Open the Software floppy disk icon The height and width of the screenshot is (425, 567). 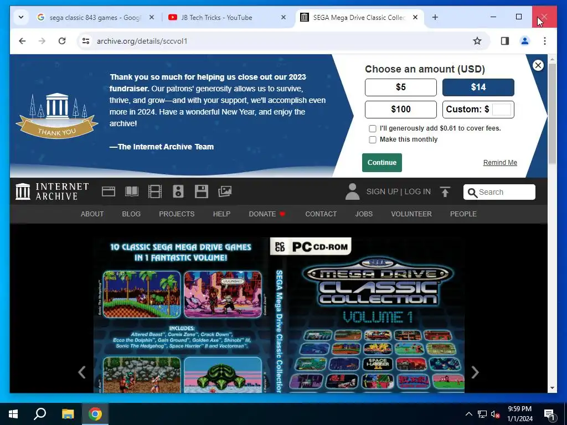(202, 191)
